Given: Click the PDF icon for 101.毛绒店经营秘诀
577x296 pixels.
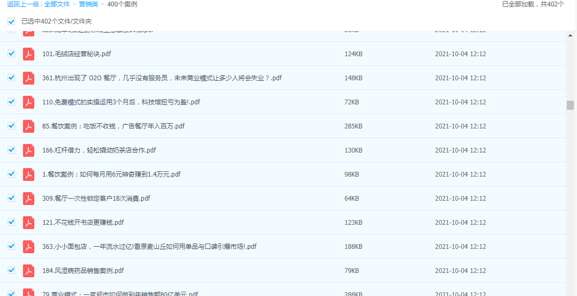Looking at the screenshot, I should point(28,54).
